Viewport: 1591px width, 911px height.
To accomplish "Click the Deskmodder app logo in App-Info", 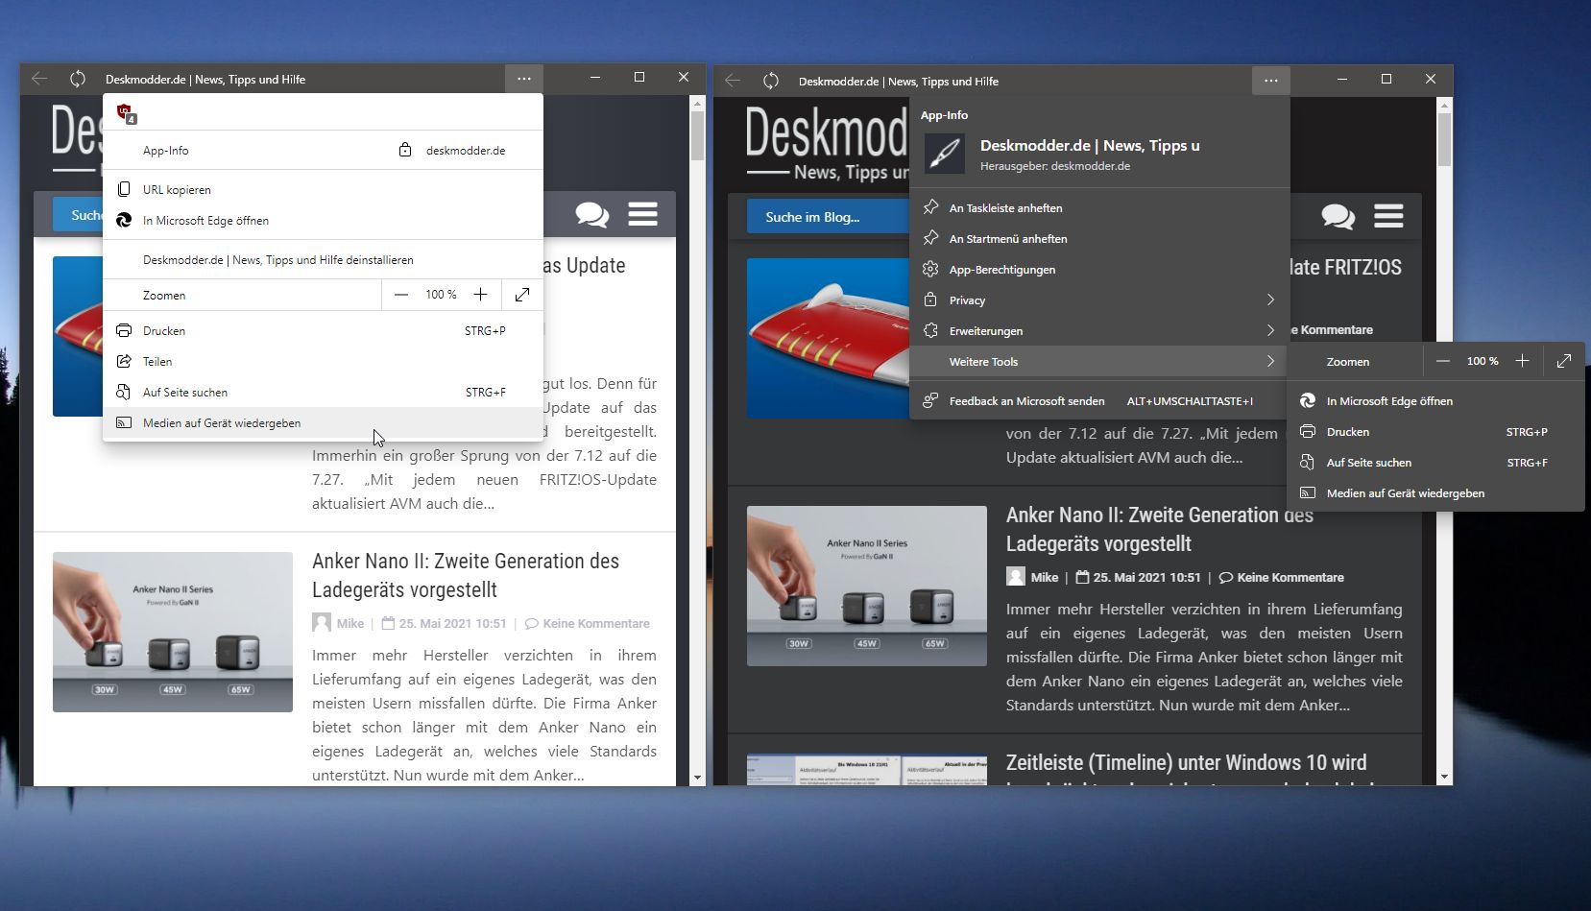I will [x=944, y=154].
